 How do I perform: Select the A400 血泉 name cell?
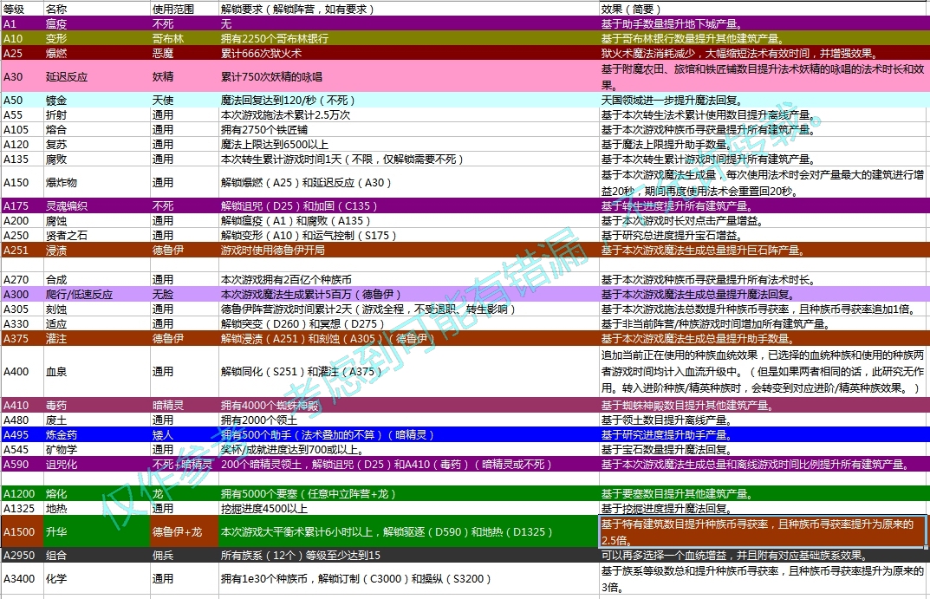click(x=97, y=372)
